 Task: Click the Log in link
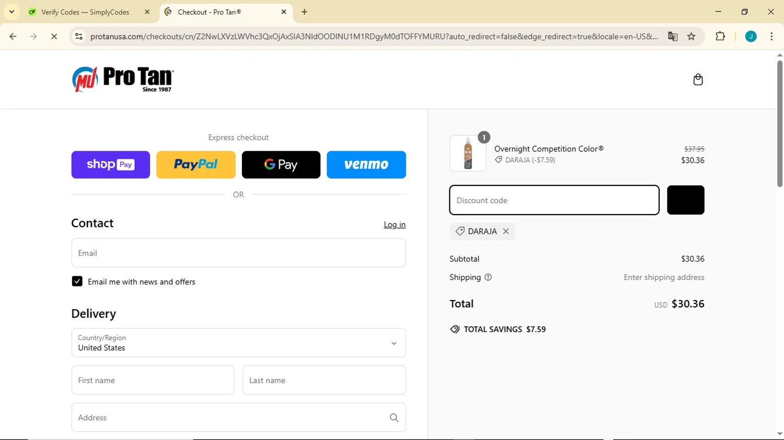(x=395, y=224)
